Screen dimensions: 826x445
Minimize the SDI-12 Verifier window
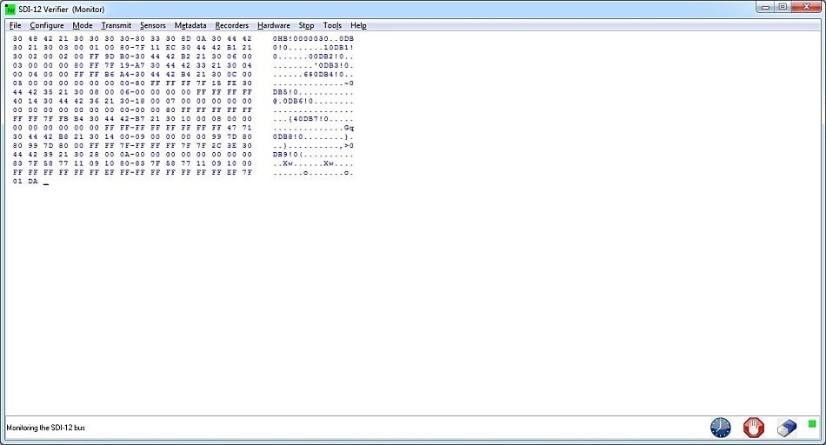[x=766, y=7]
